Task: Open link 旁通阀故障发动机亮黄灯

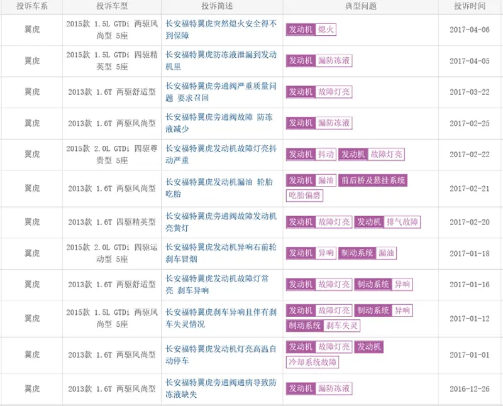Action: click(x=221, y=222)
